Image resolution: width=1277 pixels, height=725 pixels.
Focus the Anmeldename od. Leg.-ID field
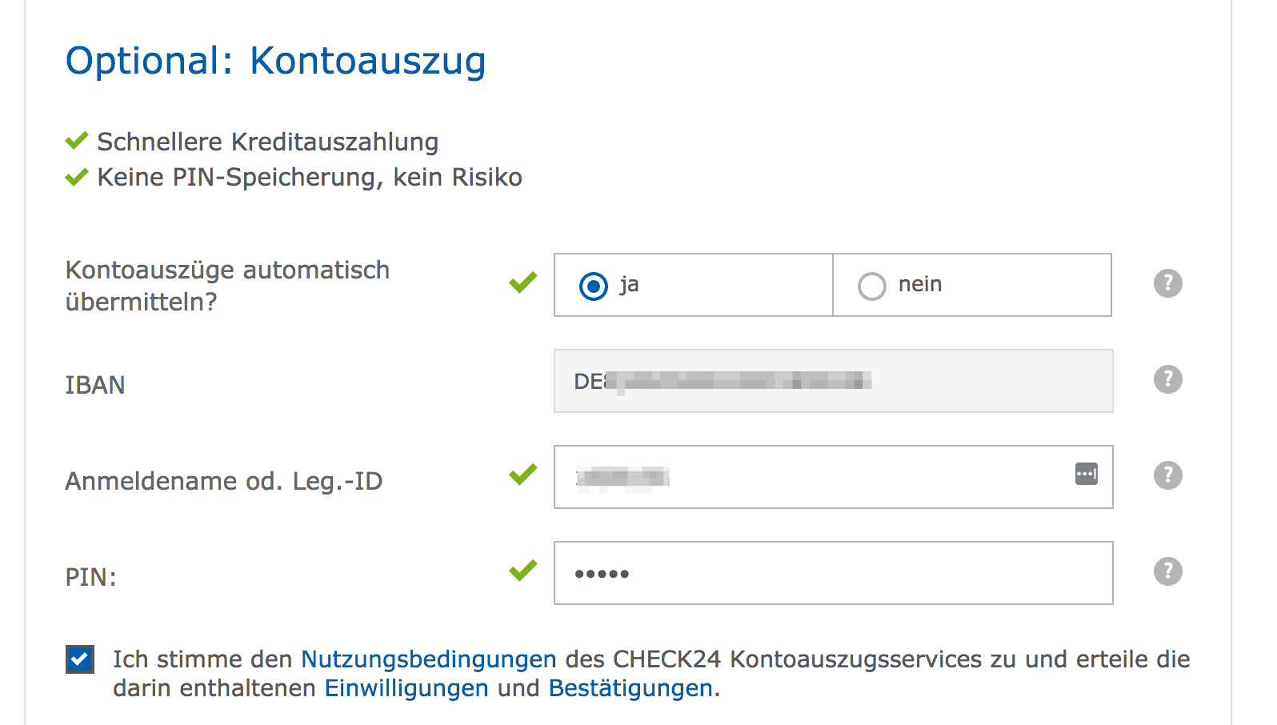click(x=833, y=477)
